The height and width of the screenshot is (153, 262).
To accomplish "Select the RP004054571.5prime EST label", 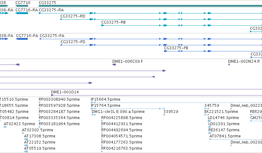I will tap(122, 136).
